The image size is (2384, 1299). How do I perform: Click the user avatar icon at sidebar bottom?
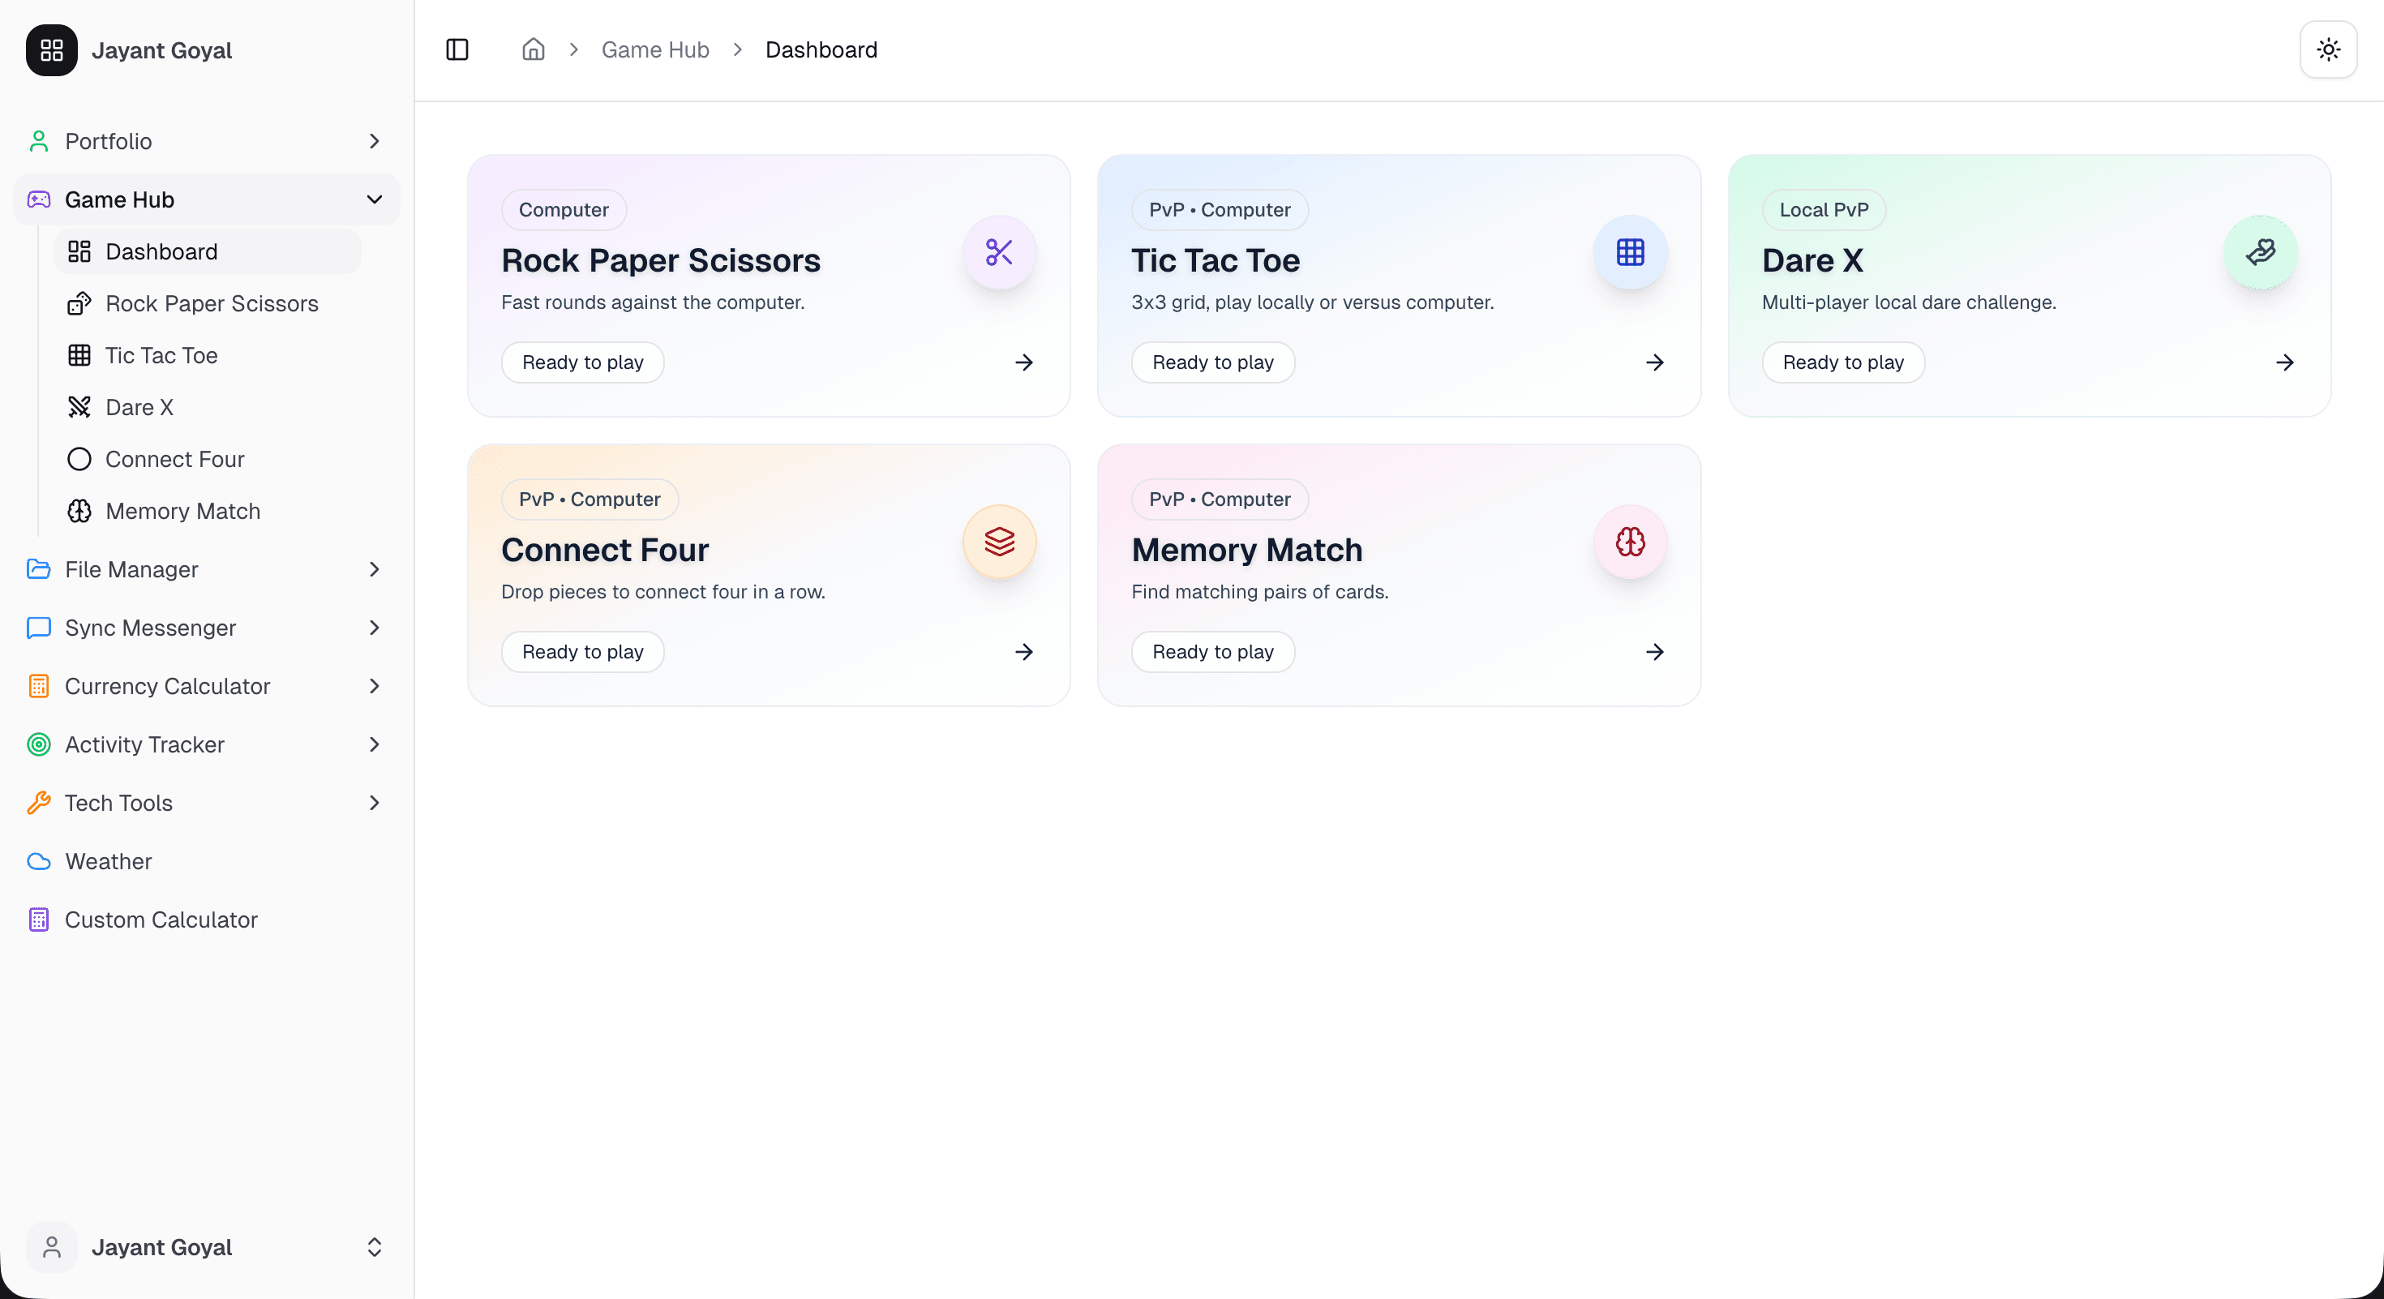(52, 1247)
